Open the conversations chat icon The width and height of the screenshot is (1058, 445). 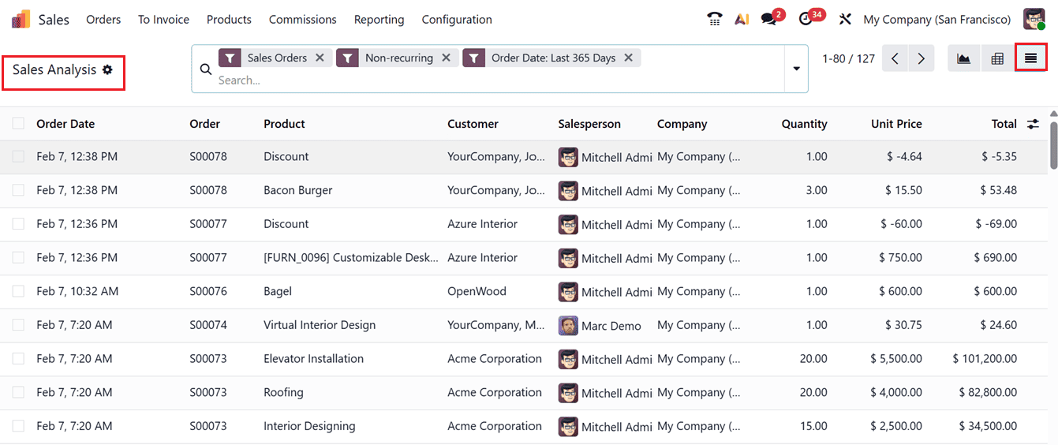[x=768, y=19]
